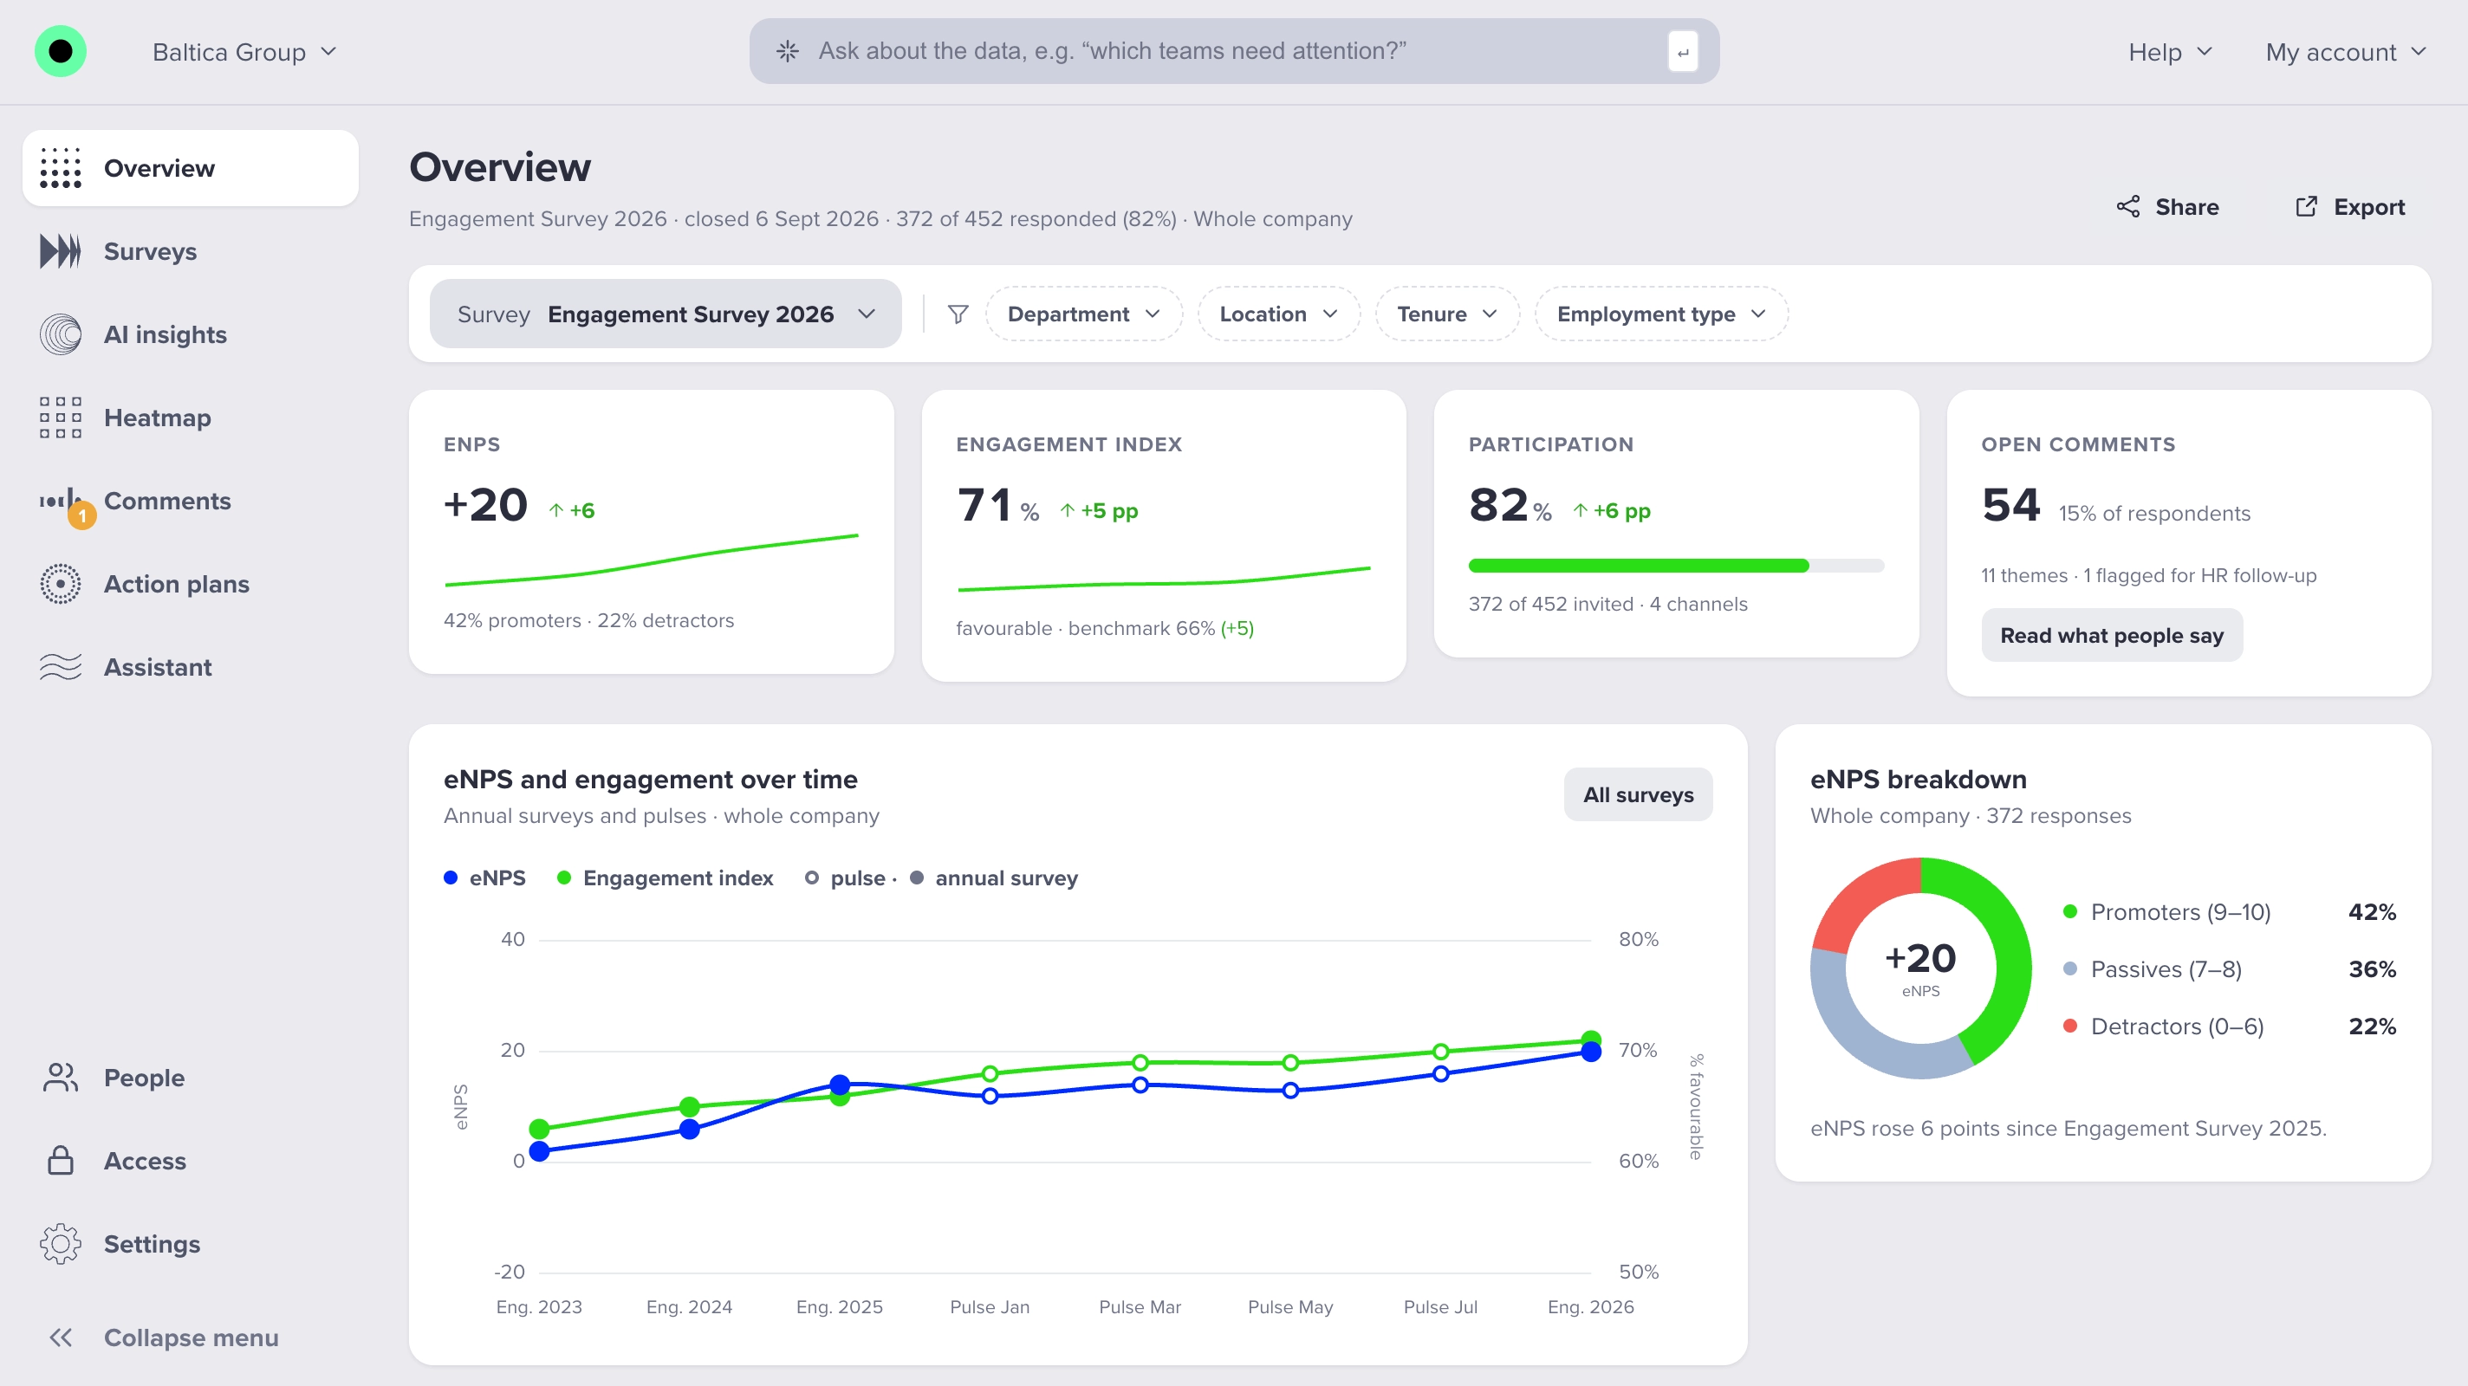Go to the Surveys menu item
The image size is (2468, 1386).
pos(191,251)
